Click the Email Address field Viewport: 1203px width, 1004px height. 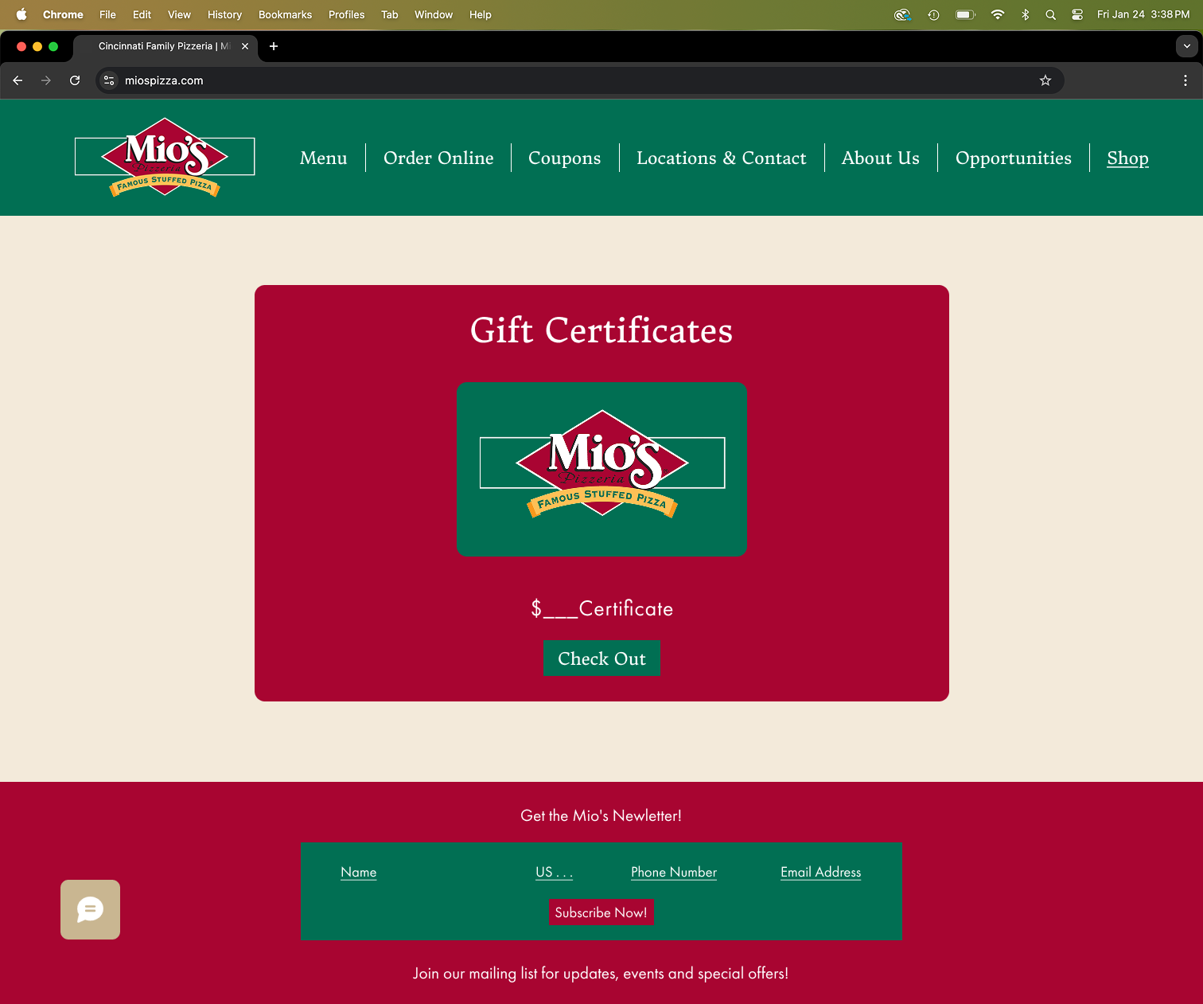point(821,872)
